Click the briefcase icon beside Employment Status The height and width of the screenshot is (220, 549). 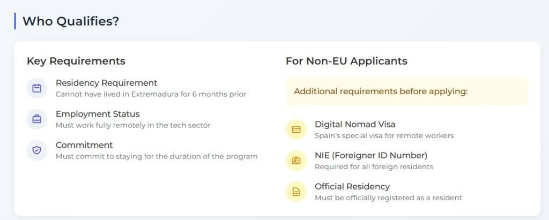pos(37,119)
